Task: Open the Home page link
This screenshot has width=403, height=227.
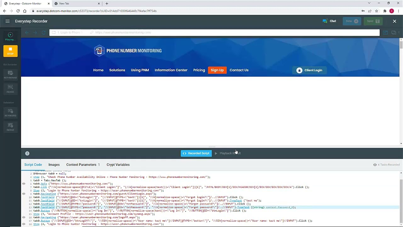Action: point(98,70)
